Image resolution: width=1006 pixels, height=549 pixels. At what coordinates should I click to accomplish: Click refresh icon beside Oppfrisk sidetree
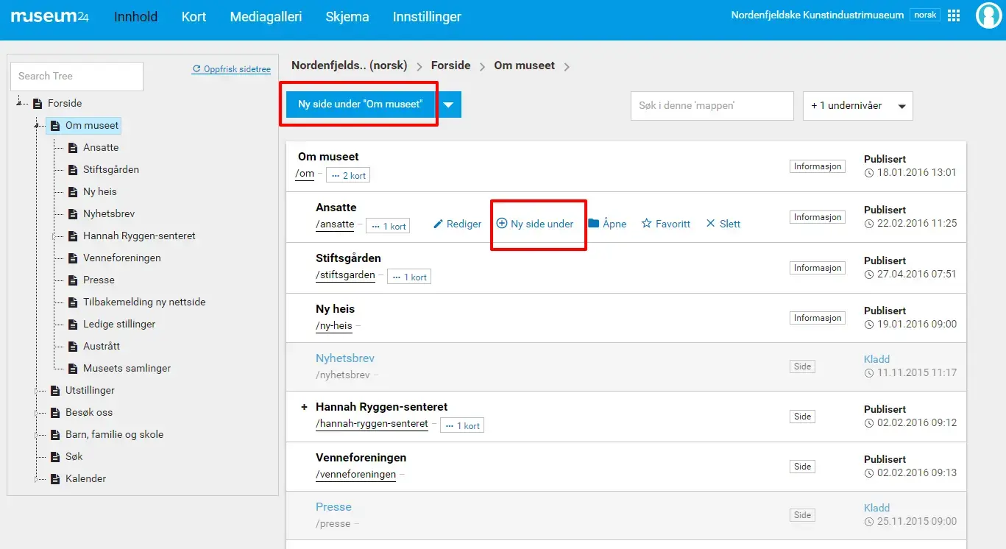(x=196, y=69)
